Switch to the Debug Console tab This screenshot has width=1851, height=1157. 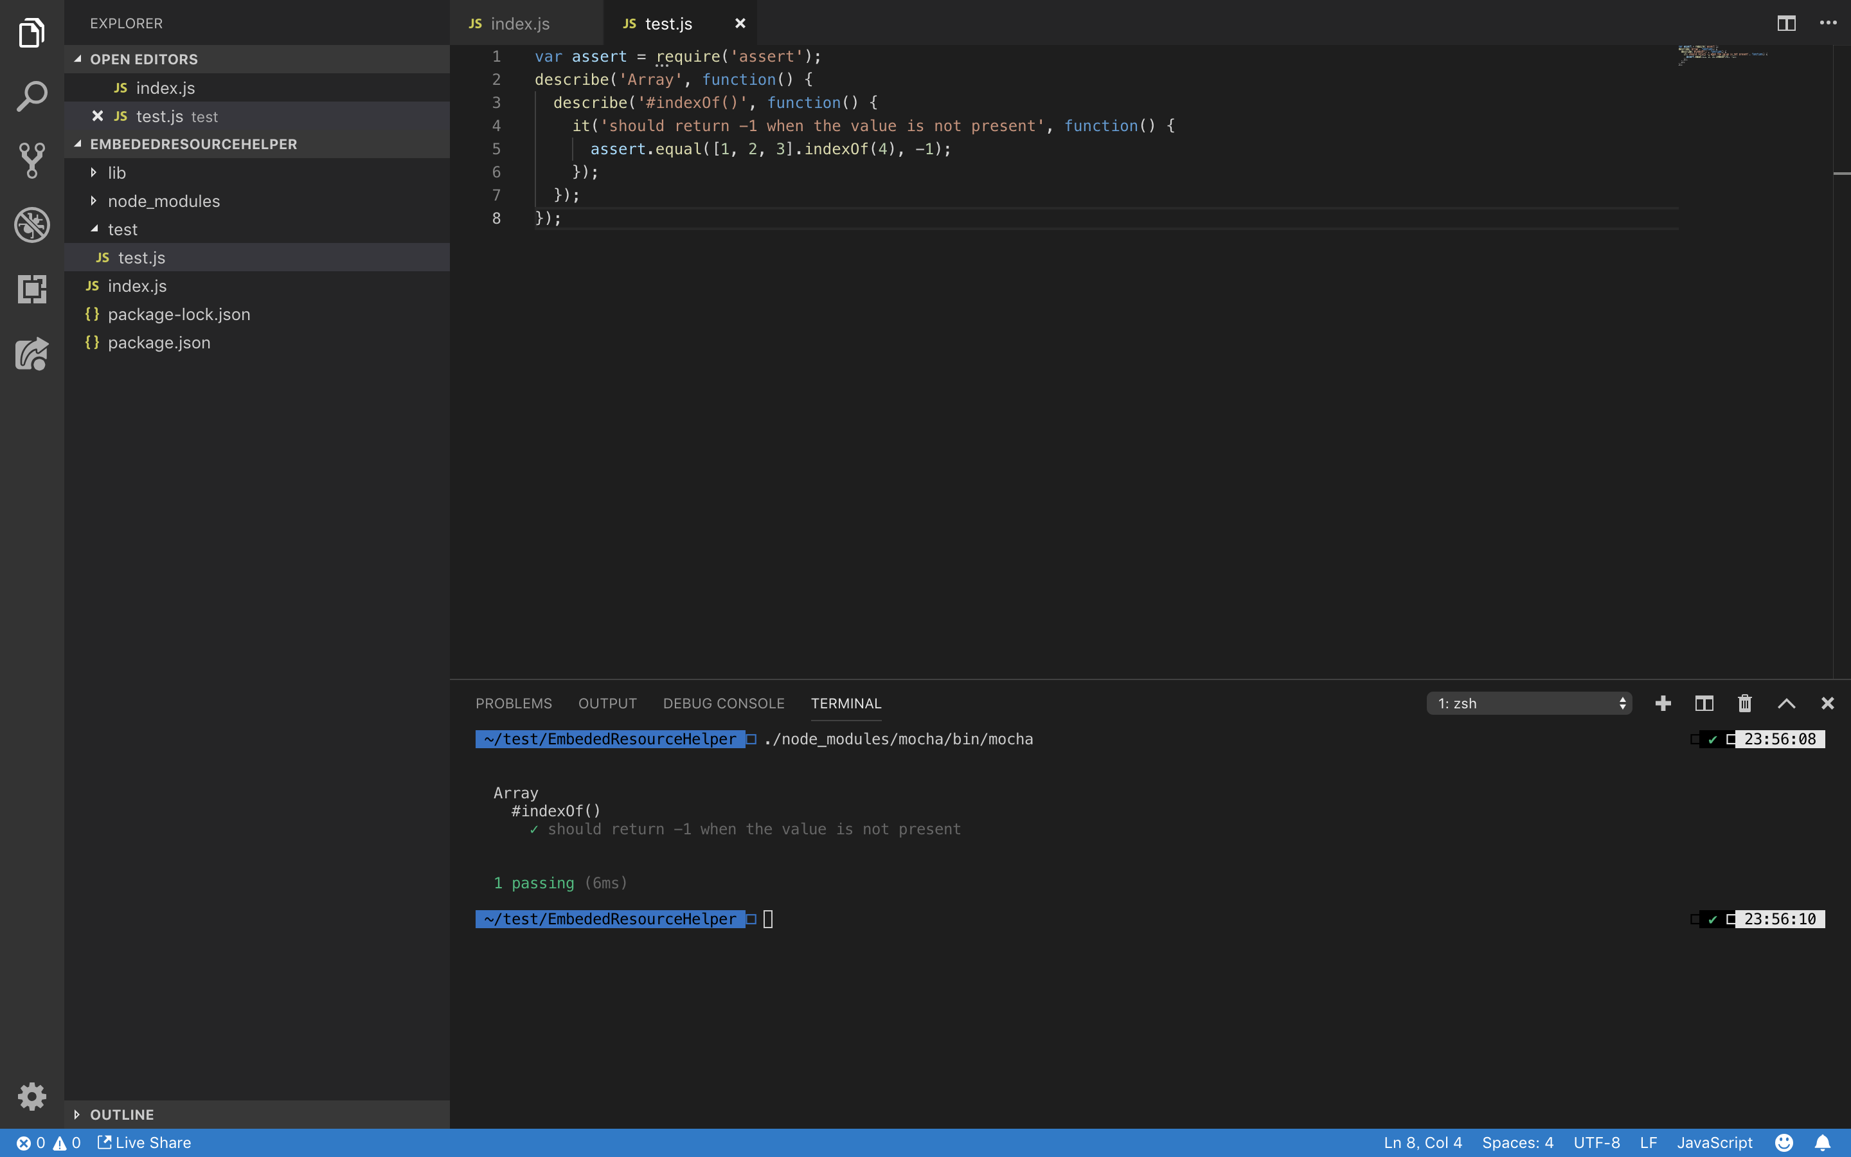tap(724, 703)
